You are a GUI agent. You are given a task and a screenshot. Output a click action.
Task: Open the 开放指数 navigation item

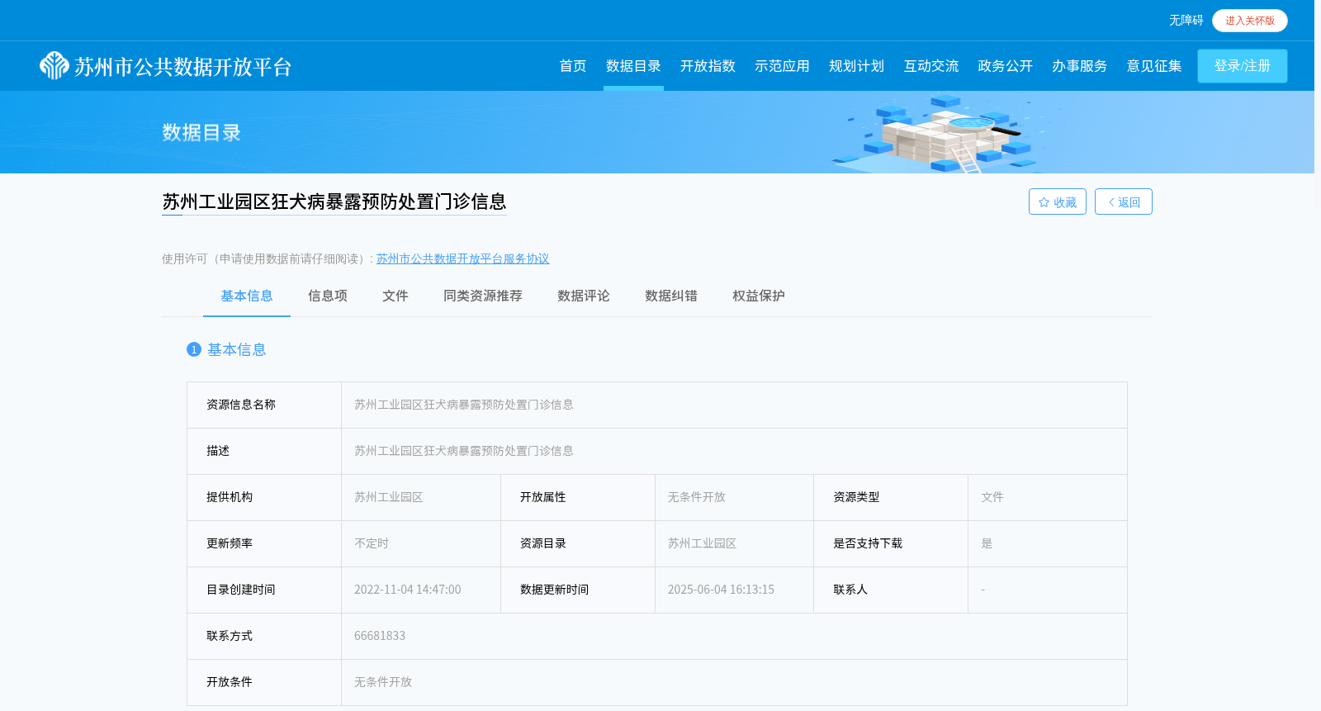click(x=708, y=66)
